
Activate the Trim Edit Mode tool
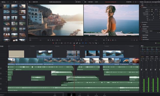56,43
